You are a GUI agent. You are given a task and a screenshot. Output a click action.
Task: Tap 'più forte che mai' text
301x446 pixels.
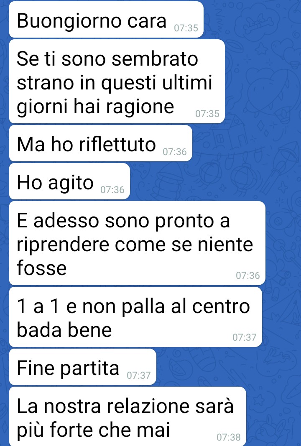(93, 430)
